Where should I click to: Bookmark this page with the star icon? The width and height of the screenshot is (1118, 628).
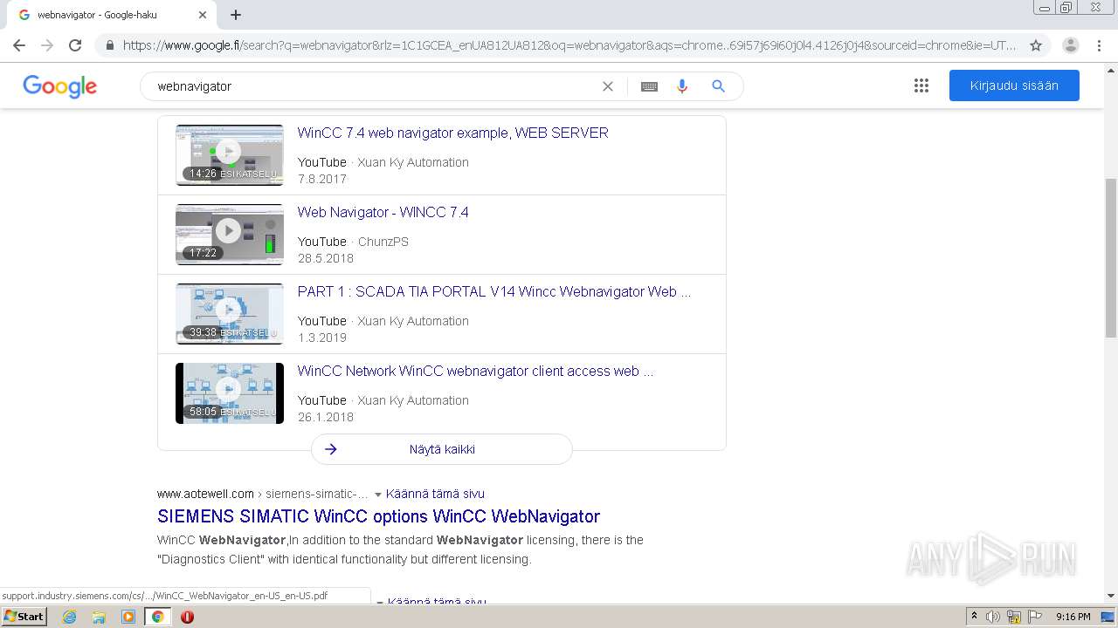[x=1036, y=45]
